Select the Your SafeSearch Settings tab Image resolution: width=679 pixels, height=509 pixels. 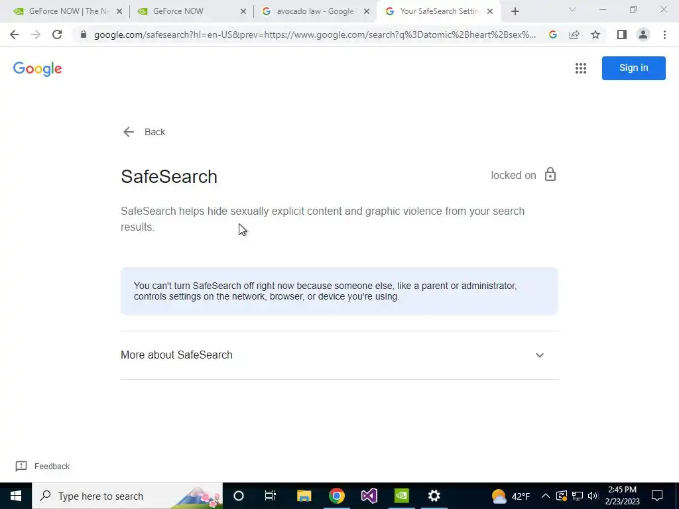[438, 11]
